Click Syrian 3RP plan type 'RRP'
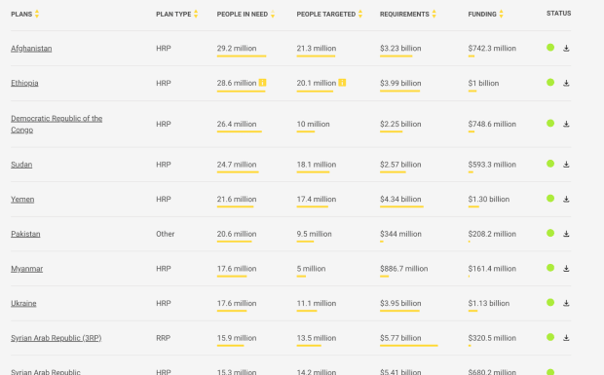604x375 pixels. [164, 338]
